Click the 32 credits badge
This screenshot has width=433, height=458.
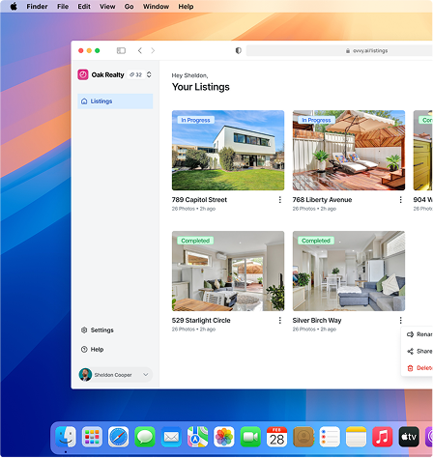(135, 74)
